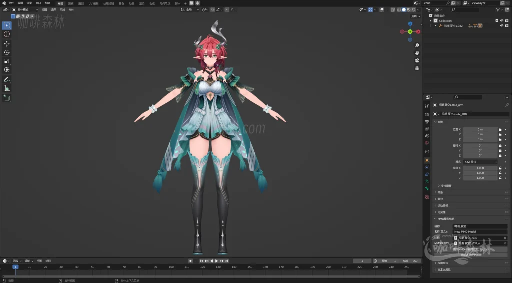
Task: Click the red X axis gizmo ball
Action: [x=418, y=32]
